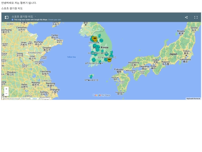Click the Osaka city label

click(x=156, y=61)
